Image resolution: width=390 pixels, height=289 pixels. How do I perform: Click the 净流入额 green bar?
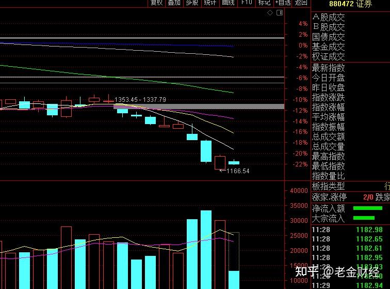368,208
